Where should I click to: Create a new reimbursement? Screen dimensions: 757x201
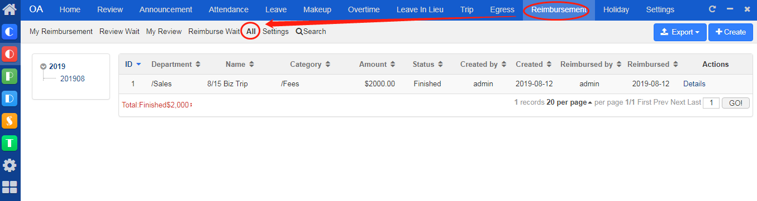[731, 32]
